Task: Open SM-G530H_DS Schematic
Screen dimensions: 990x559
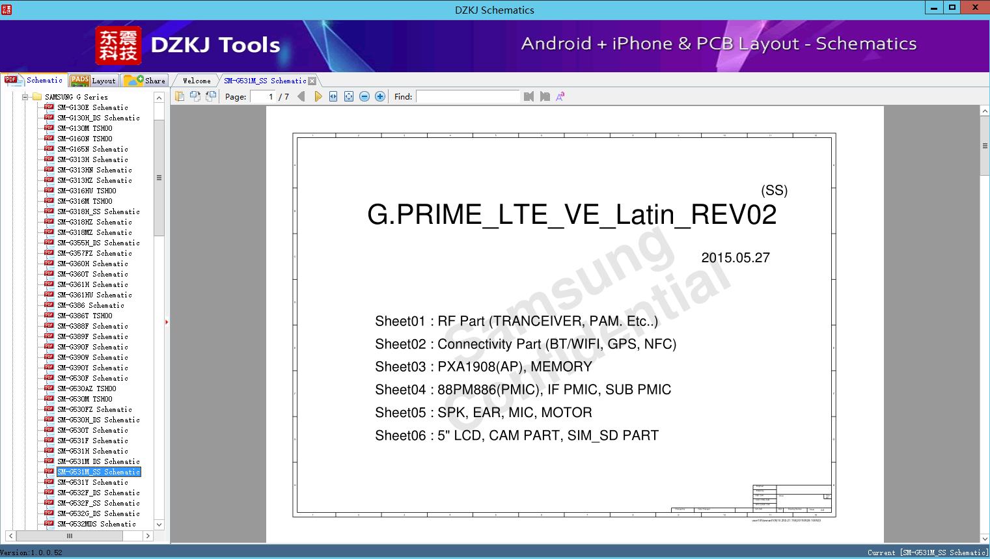Action: (98, 420)
